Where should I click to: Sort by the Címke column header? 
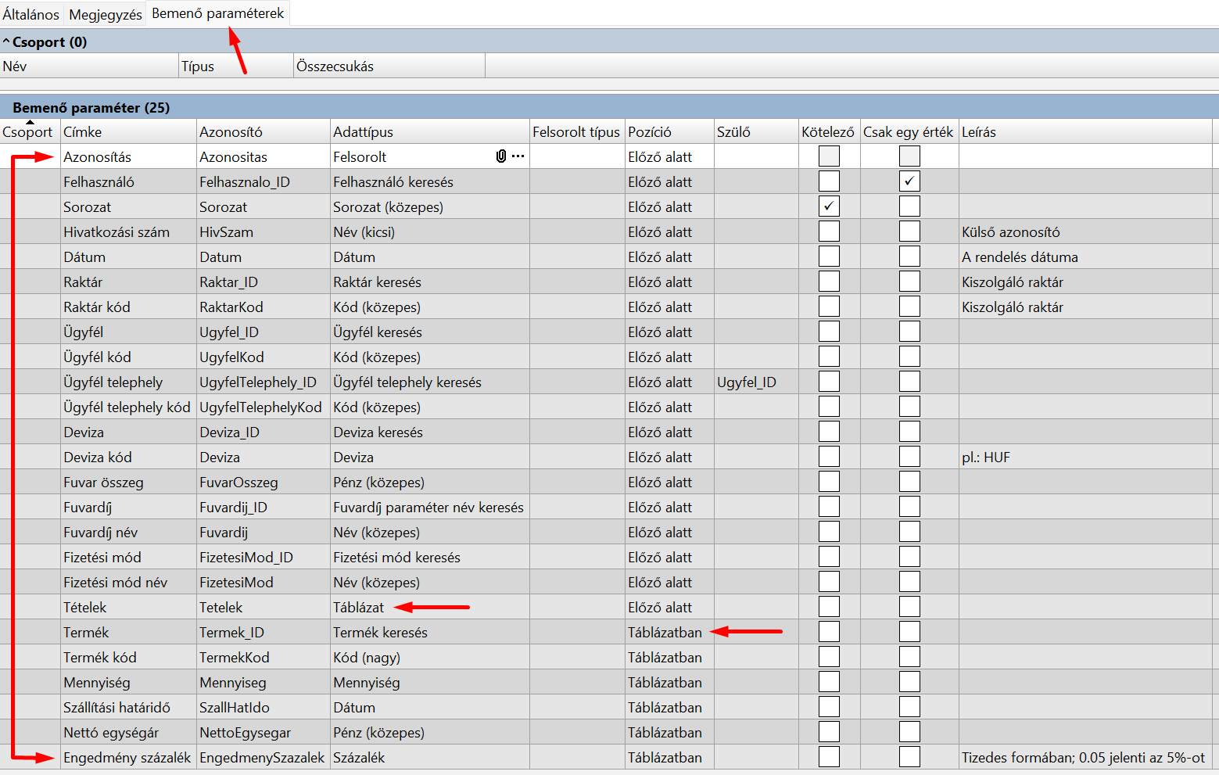[x=128, y=131]
